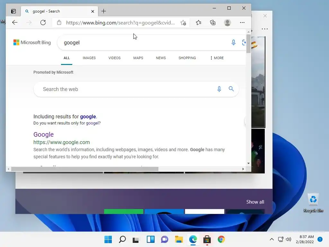Click the vertical scrollbar thumb
329x247 pixels.
[x=248, y=43]
